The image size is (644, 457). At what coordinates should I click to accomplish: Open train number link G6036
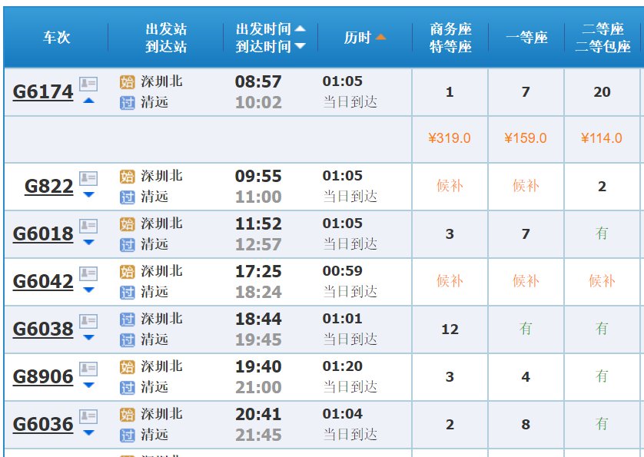(x=43, y=425)
